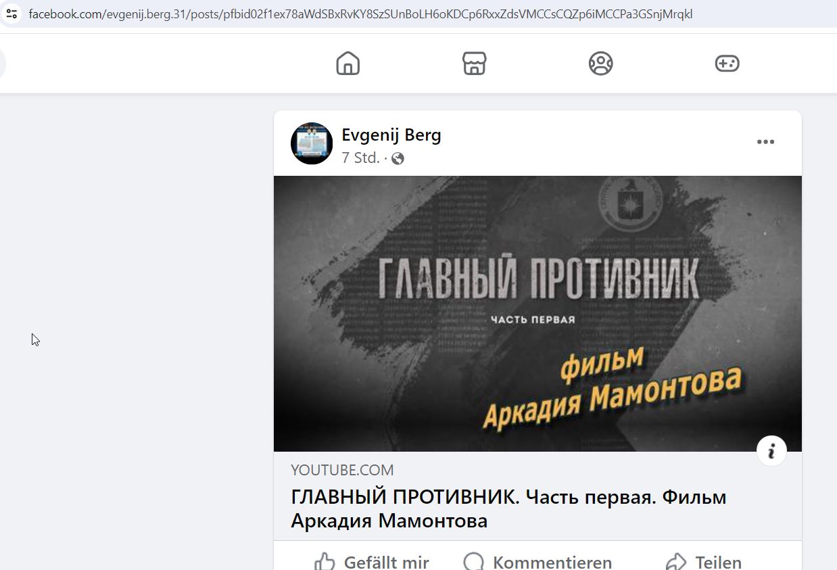Open the ГЛАВНЫЙ ПРОТИВНИК video preview image

click(537, 314)
